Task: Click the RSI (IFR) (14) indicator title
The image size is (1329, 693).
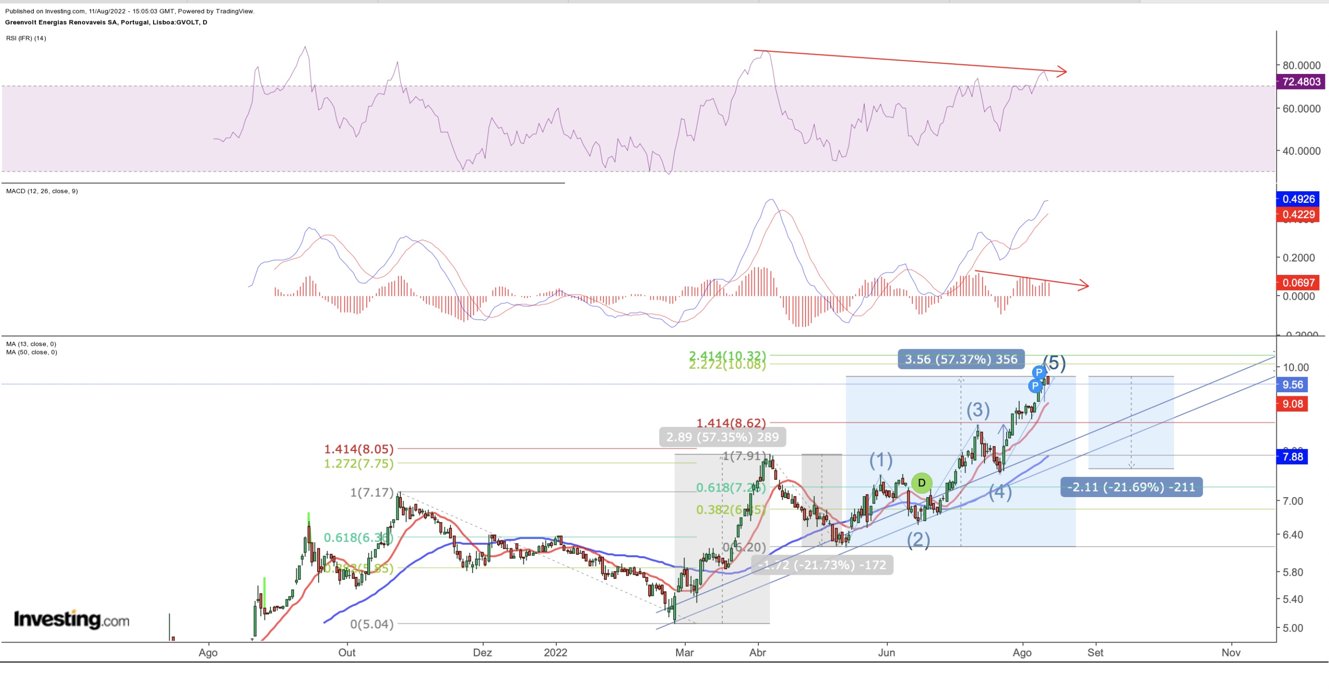Action: [x=26, y=38]
